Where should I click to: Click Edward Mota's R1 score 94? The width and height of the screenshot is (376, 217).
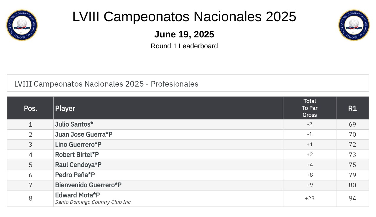tap(352, 198)
